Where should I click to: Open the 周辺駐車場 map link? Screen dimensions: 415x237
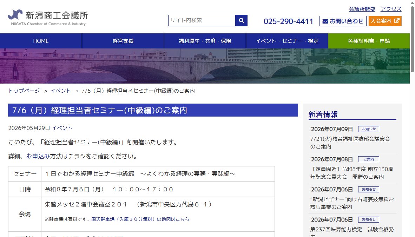(140, 219)
